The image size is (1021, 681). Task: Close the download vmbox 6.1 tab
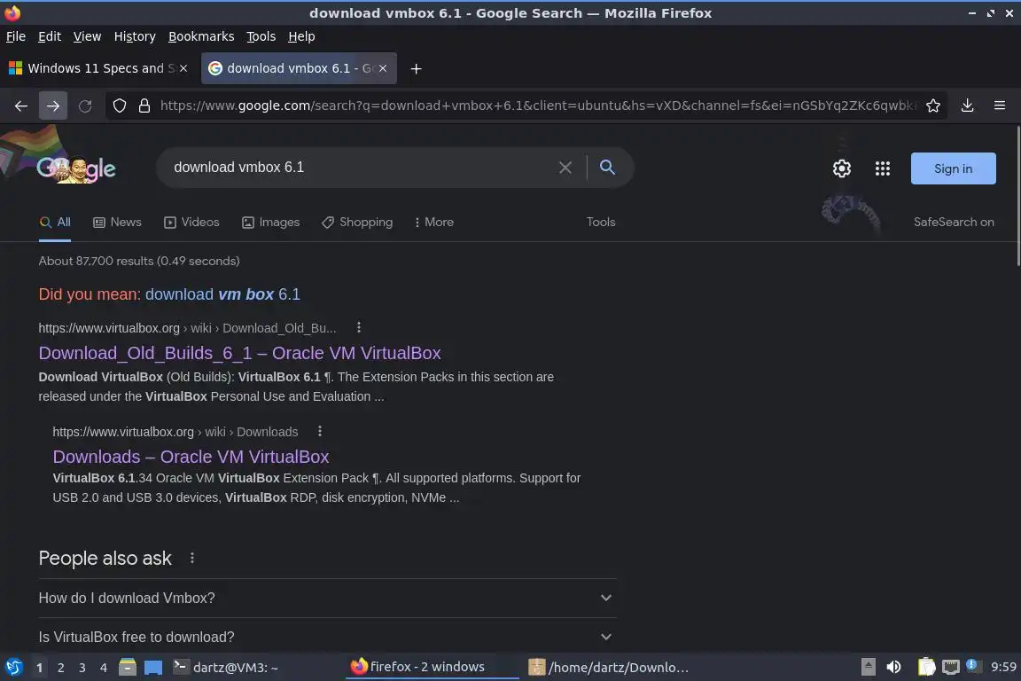click(383, 68)
